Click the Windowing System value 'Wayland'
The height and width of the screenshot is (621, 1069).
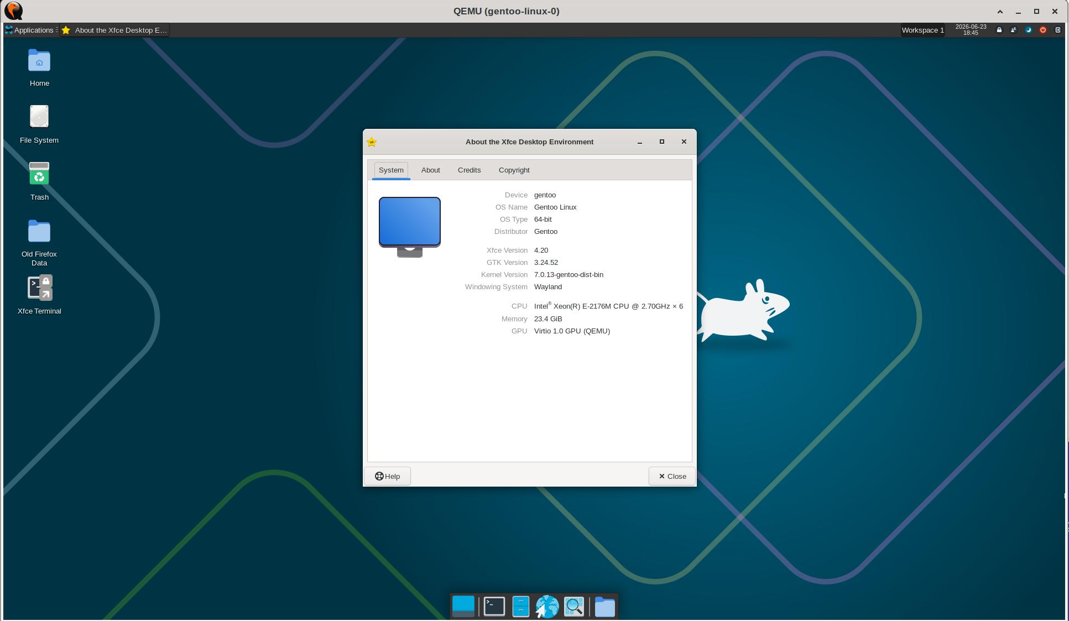click(548, 287)
